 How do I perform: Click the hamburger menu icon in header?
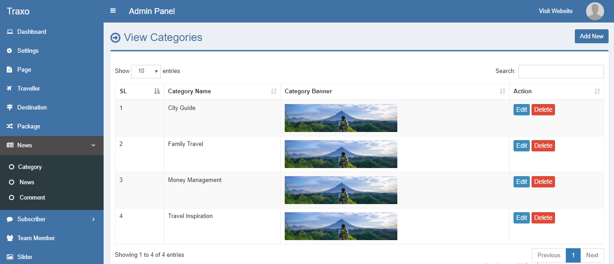tap(113, 11)
